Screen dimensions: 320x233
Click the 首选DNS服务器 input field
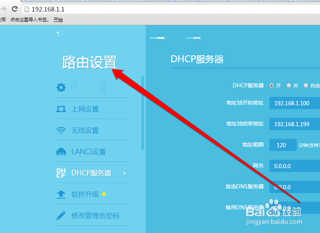[x=295, y=187]
